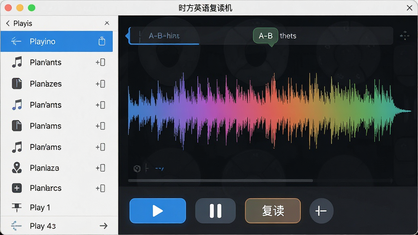Image resolution: width=418 pixels, height=235 pixels.
Task: Click the round gray icon below waveform
Action: pyautogui.click(x=137, y=168)
